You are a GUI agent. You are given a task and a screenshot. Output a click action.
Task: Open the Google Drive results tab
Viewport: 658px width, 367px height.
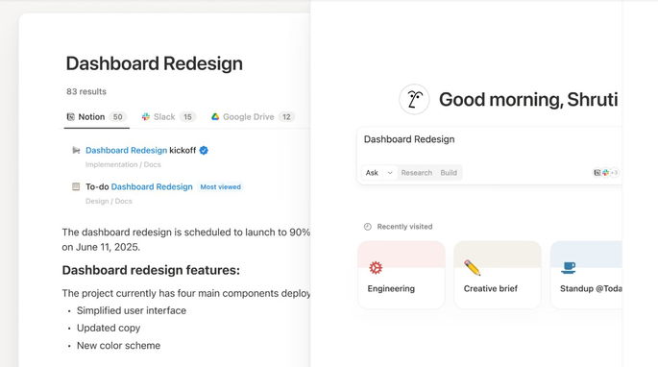pyautogui.click(x=253, y=117)
